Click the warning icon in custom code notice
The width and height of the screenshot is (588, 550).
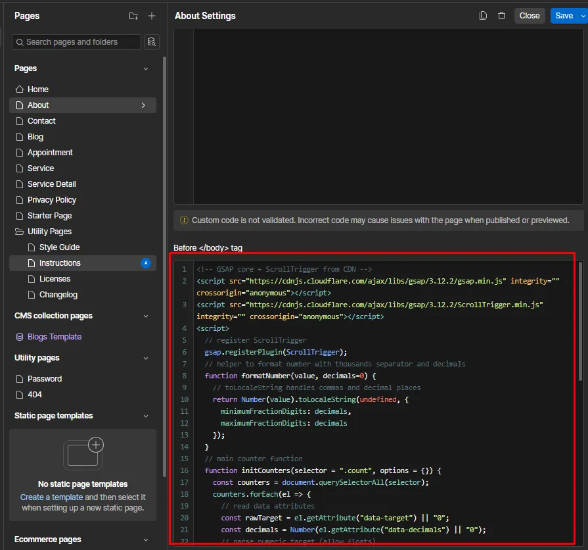click(183, 220)
